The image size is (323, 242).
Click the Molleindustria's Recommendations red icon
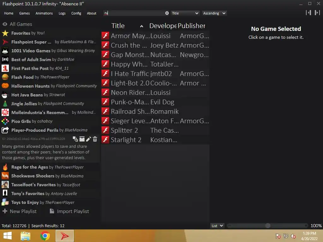[5, 112]
